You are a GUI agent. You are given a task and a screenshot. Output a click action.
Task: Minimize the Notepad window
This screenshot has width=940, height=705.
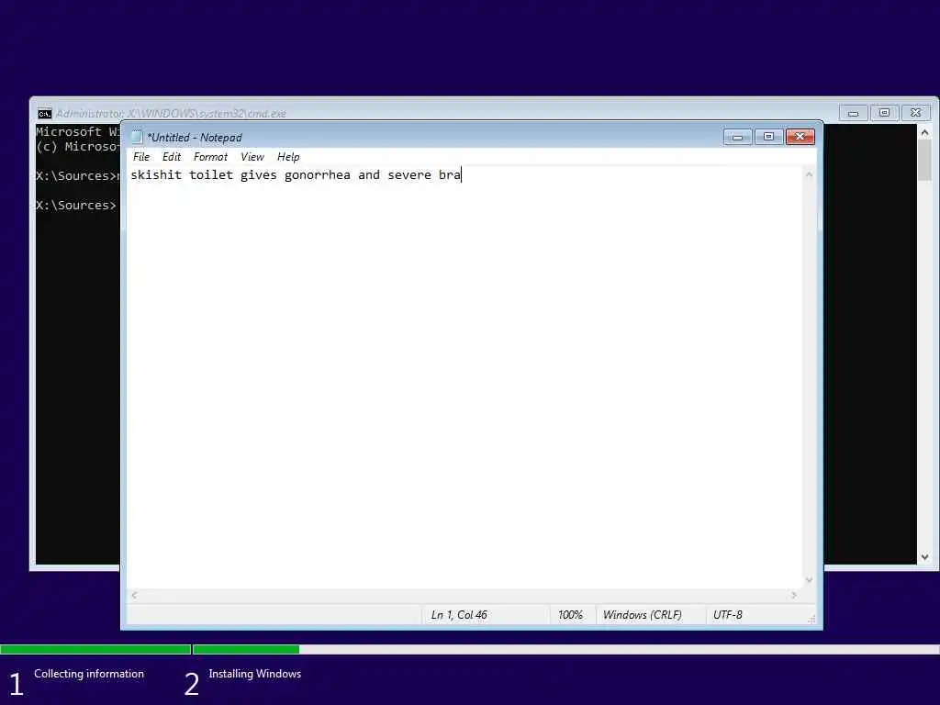click(737, 138)
